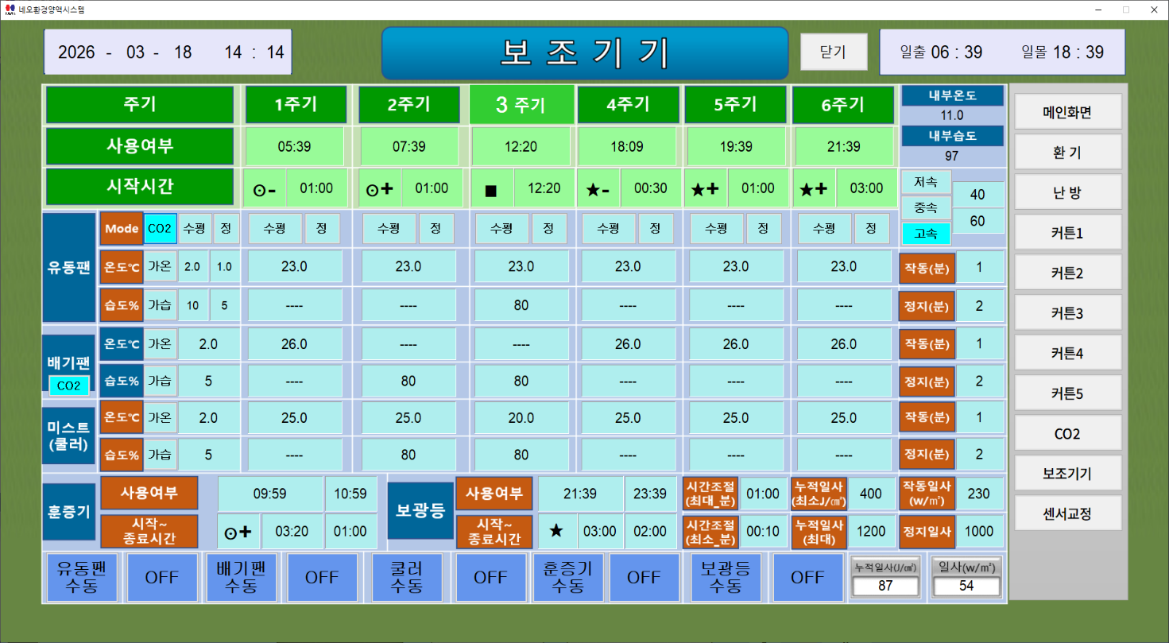Click the sunrise-plus symbol in the 훈증기 row
Viewport: 1169px width, 643px height.
tap(238, 532)
